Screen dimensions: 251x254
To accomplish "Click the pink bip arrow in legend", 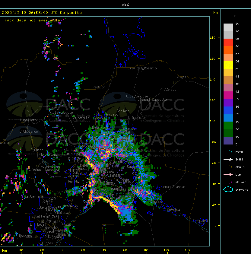I will click(x=228, y=174).
